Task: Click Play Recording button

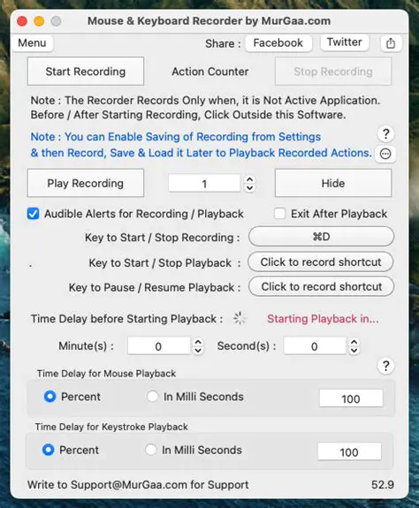Action: point(86,183)
